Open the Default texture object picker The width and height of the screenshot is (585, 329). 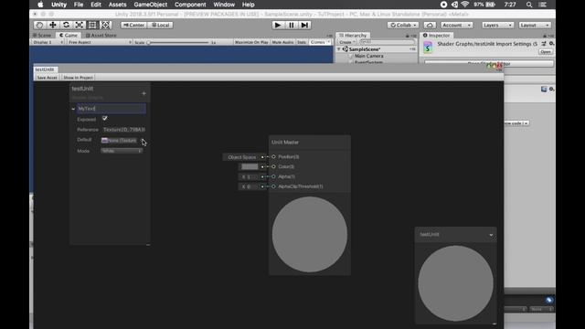coord(144,140)
